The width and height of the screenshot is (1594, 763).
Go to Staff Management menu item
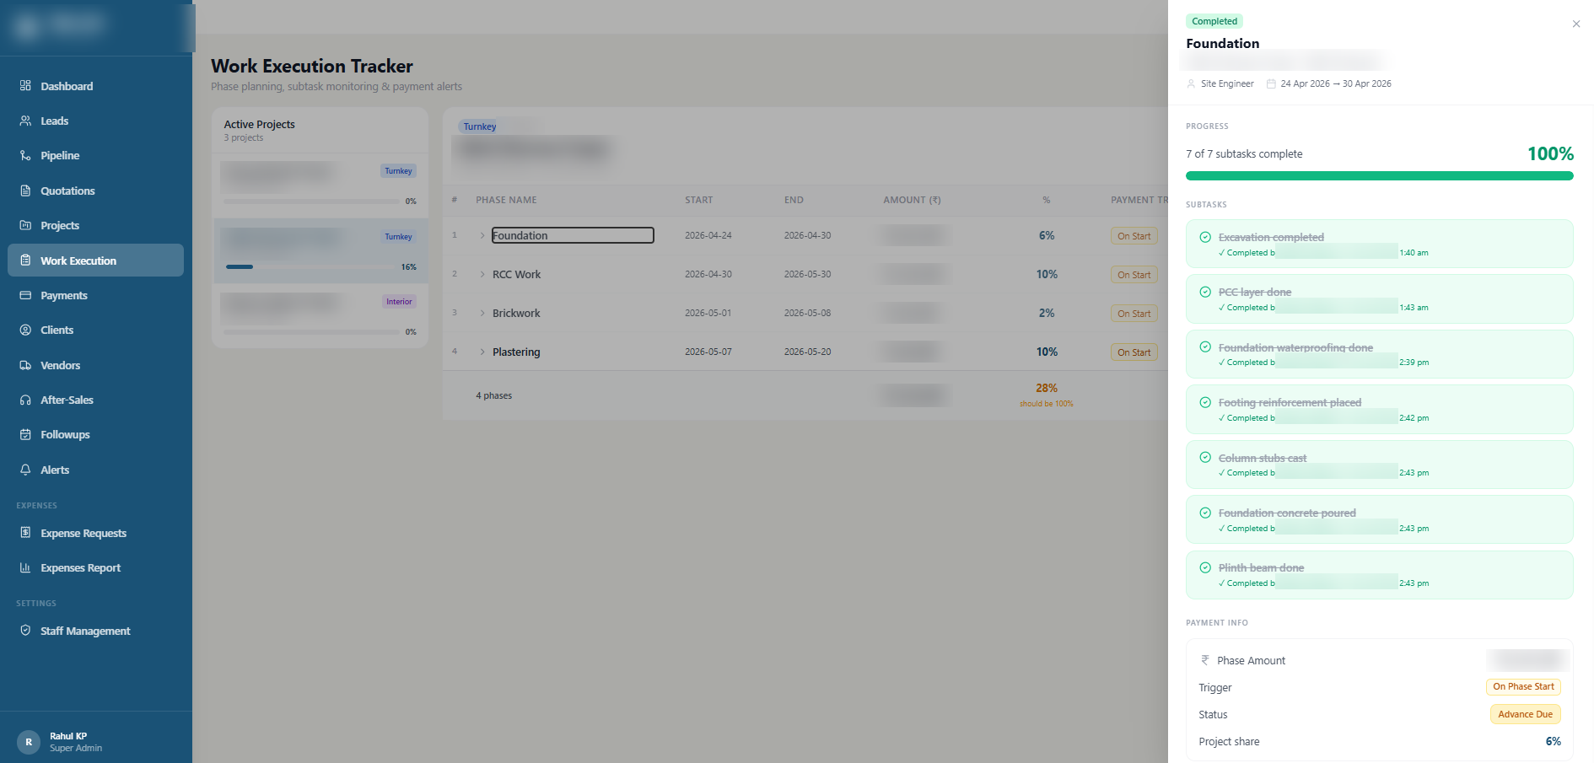click(x=95, y=631)
